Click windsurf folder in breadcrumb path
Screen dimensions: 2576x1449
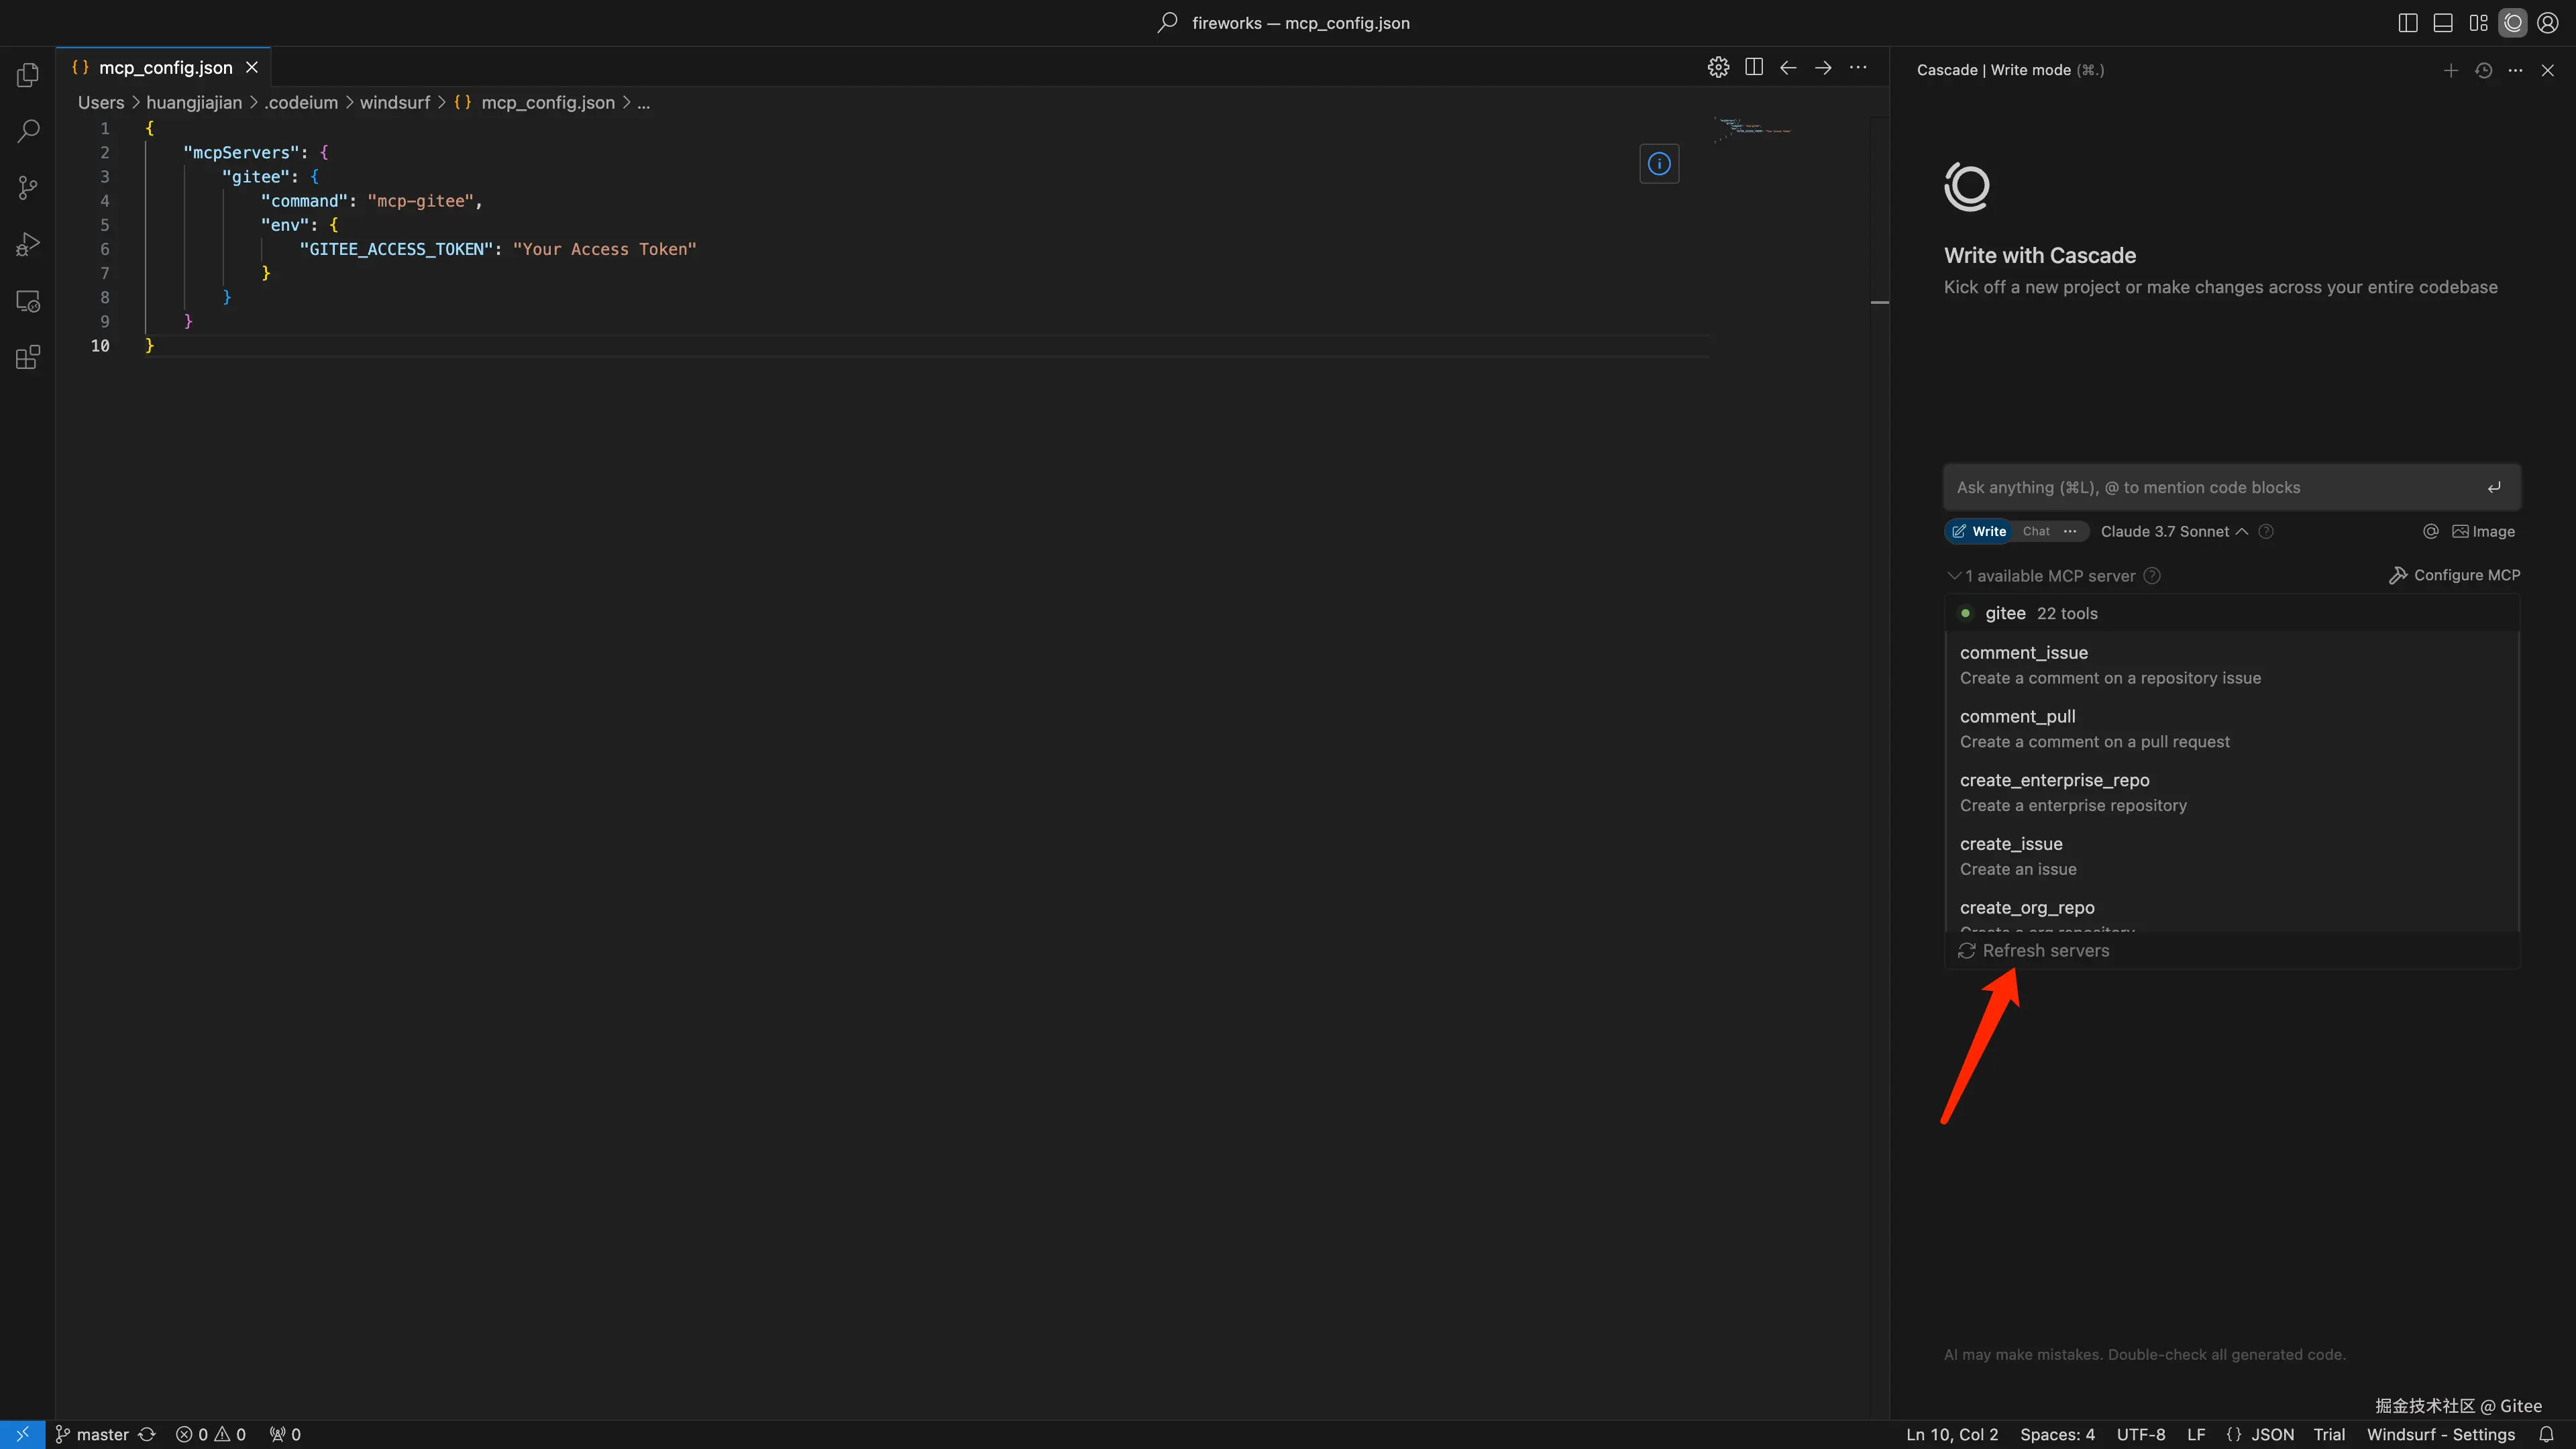(394, 102)
